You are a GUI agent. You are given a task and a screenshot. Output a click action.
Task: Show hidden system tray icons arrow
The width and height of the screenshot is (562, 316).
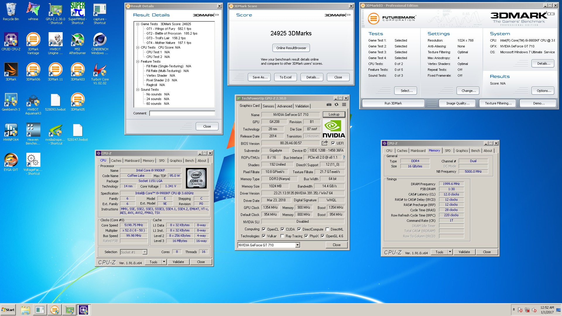(x=513, y=310)
